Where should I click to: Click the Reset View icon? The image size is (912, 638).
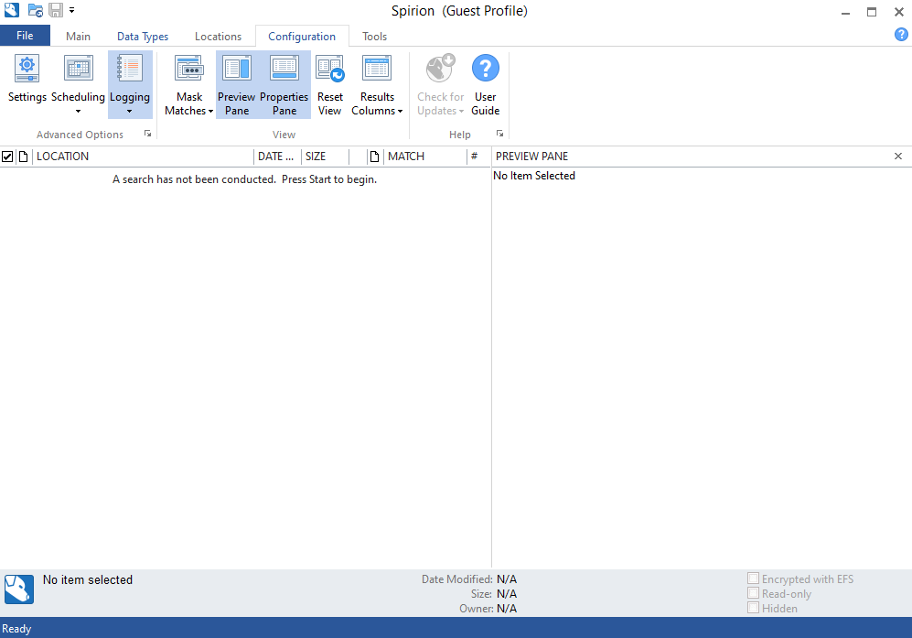pos(330,70)
